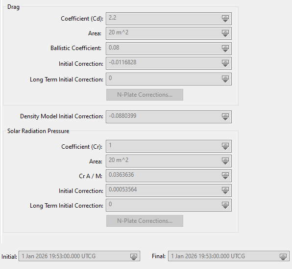Viewport: 292px width, 269px height.
Task: Open the icon for SRP Long Term Initial Correction
Action: 225,205
